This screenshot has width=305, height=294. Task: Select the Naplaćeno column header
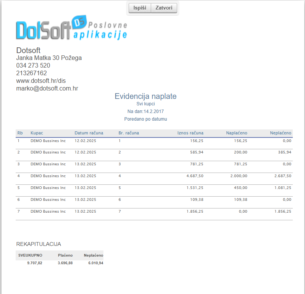pyautogui.click(x=236, y=133)
